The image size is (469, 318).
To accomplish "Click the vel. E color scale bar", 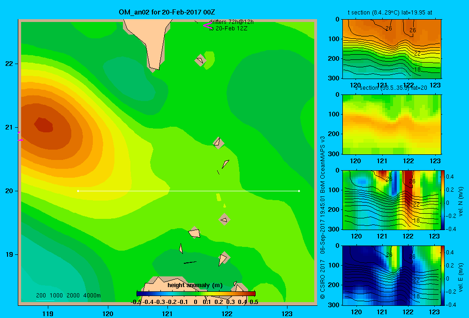I will tap(443, 275).
